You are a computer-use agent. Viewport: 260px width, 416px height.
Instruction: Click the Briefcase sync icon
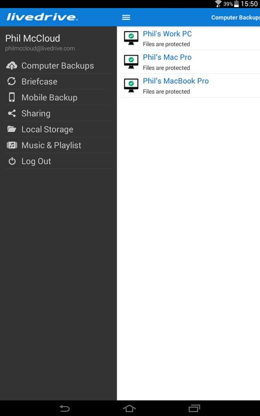tap(12, 81)
